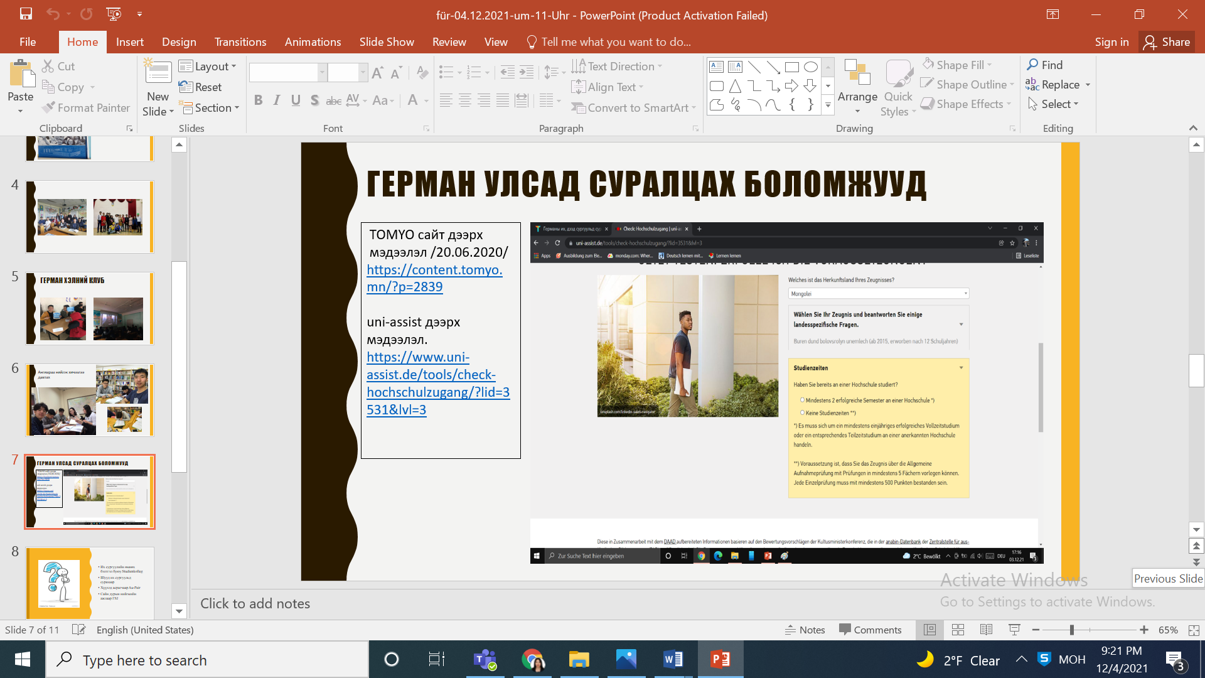Open the Find command
The width and height of the screenshot is (1205, 678).
1045,65
